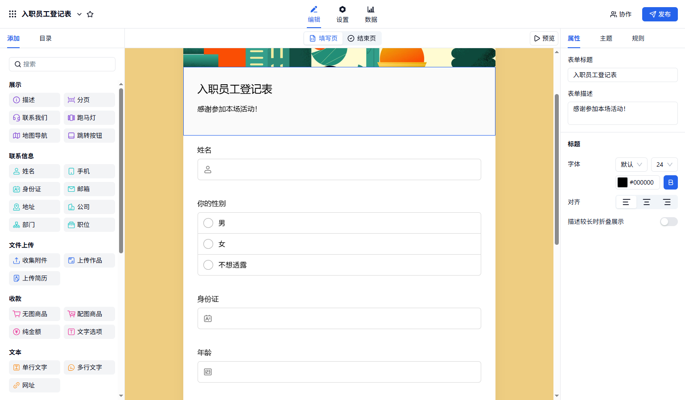Screen dimensions: 685x400
Task: Choose the 不想透露 radio option
Action: click(x=208, y=265)
